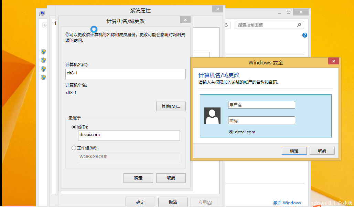Click 确定 in the System Properties dialog
The width and height of the screenshot is (354, 207).
[x=140, y=202]
